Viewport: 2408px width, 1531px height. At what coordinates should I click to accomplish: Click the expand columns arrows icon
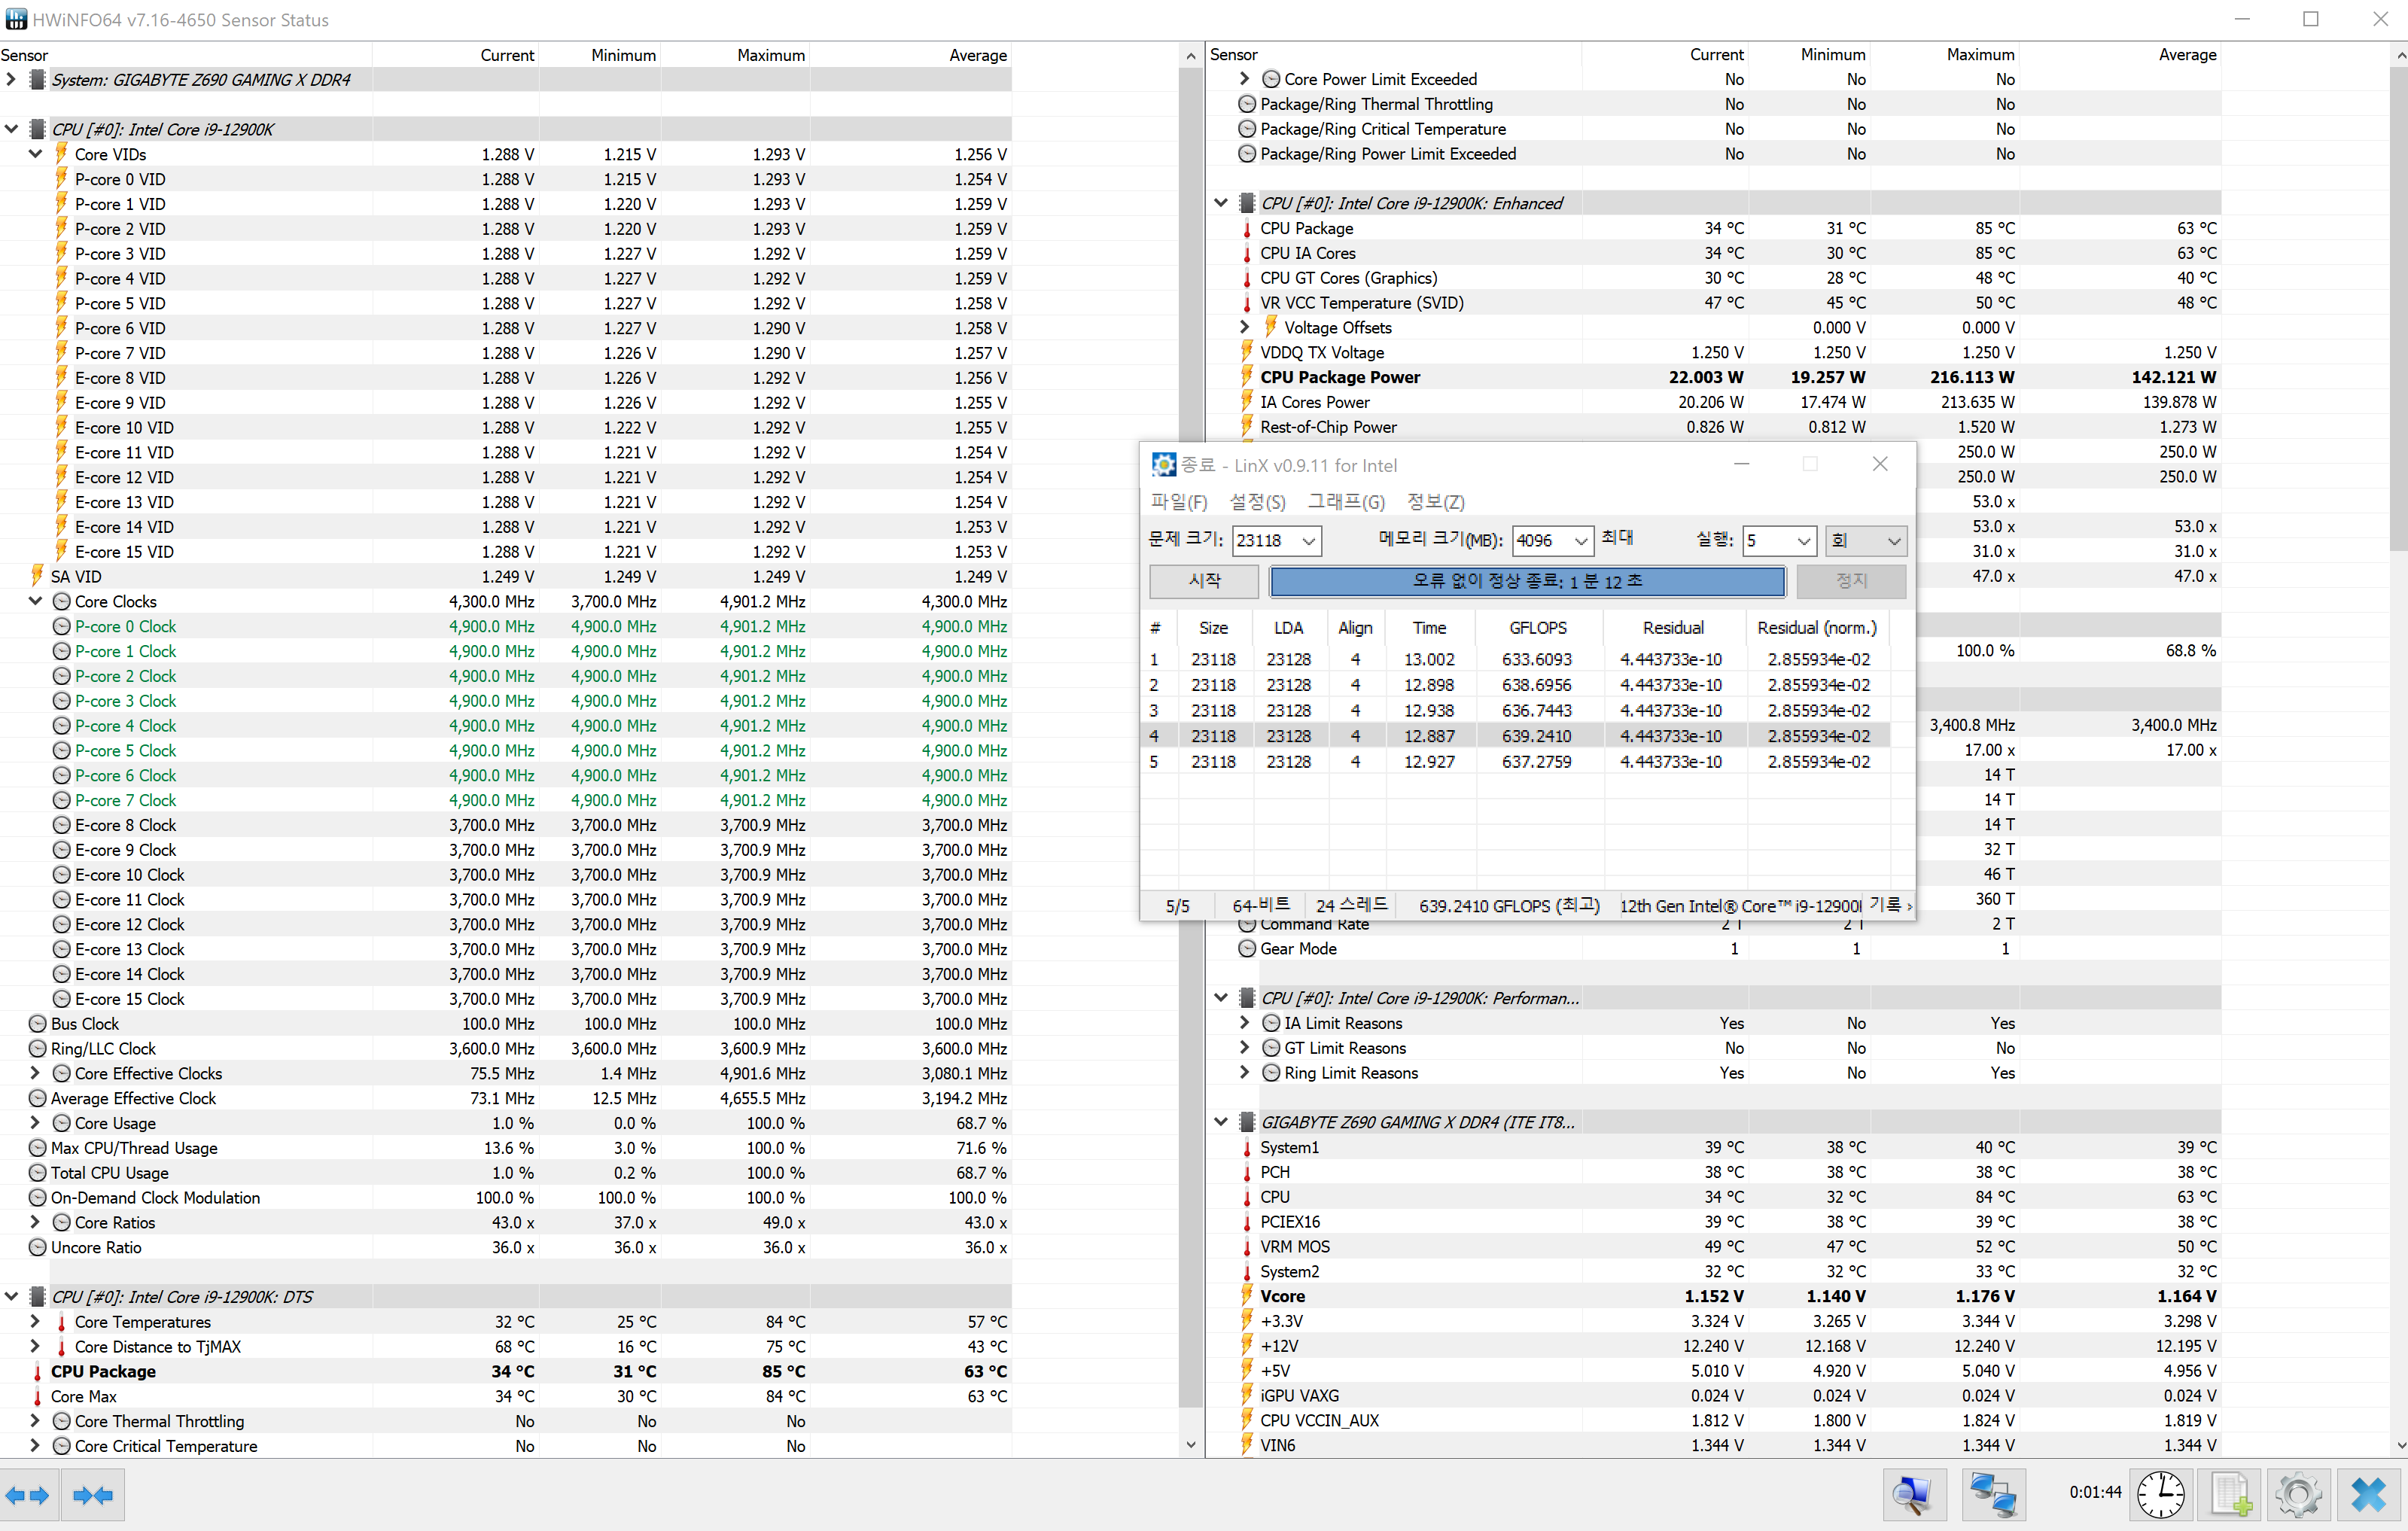(28, 1495)
